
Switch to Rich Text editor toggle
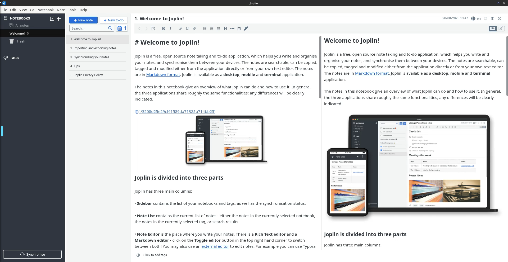501,28
